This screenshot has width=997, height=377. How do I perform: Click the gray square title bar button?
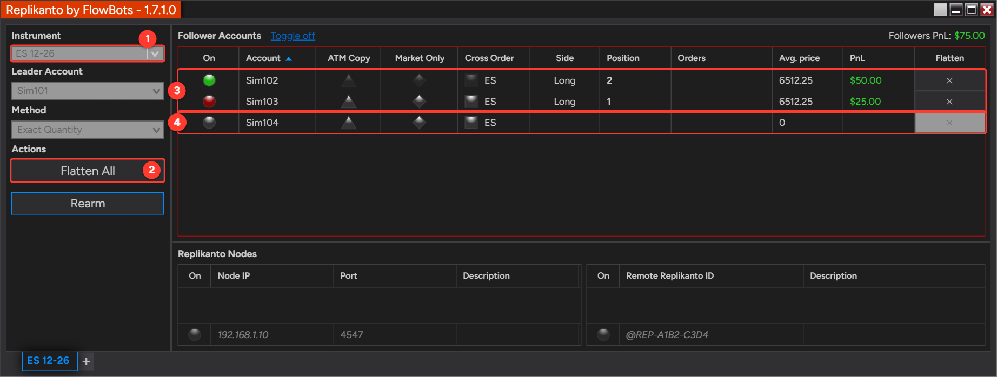pyautogui.click(x=941, y=10)
